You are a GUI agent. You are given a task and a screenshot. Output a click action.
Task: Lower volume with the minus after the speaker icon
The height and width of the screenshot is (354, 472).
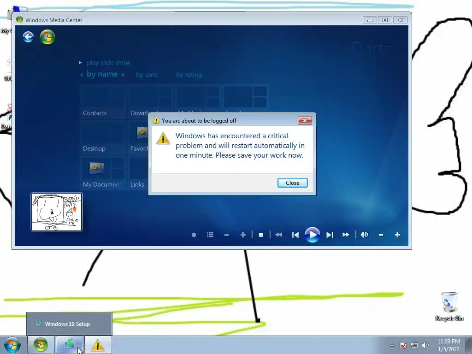381,235
